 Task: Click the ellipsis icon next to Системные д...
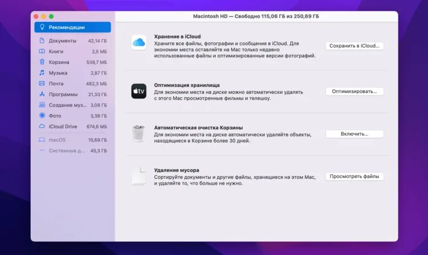42,150
